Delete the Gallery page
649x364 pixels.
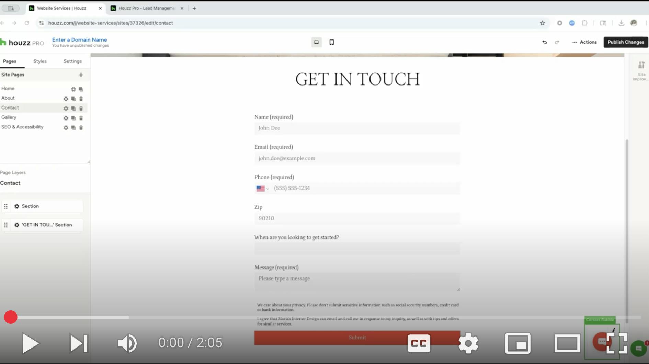tap(81, 118)
